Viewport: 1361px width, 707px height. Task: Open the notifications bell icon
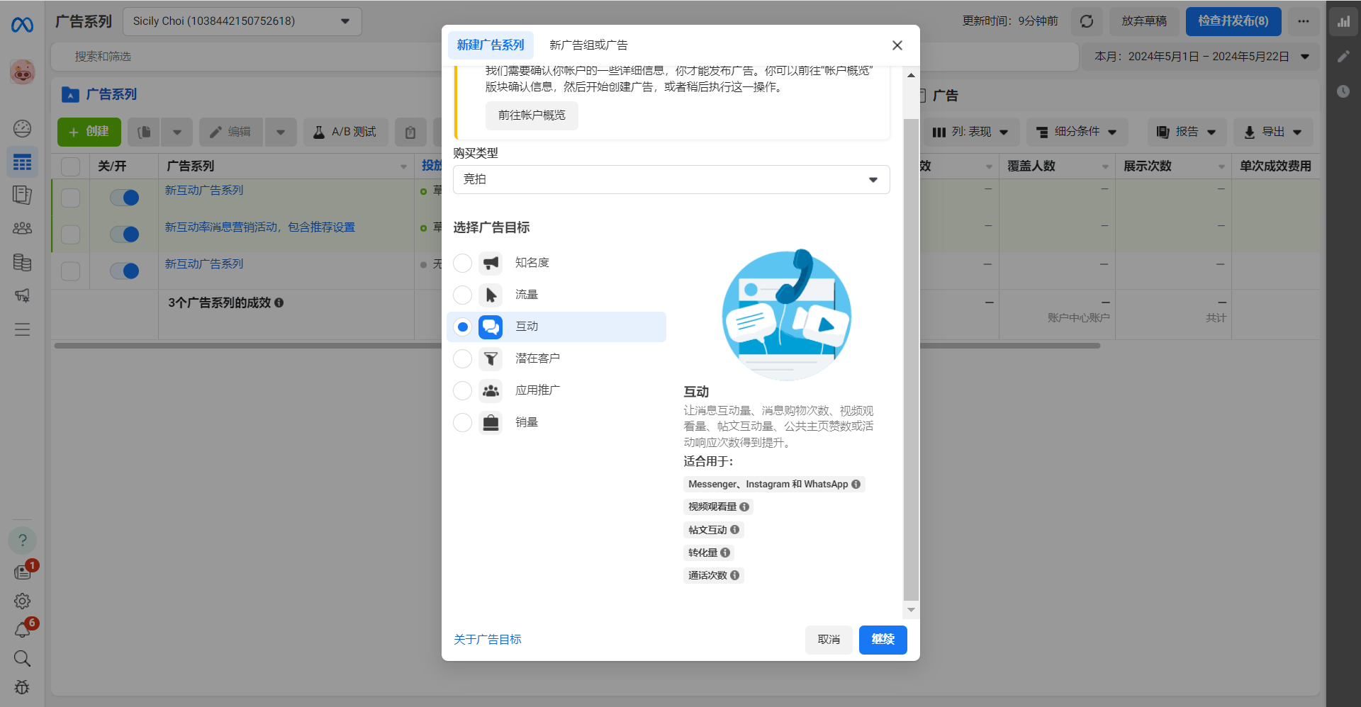tap(22, 630)
